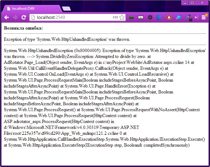Click the text 'App_Web_mdmpc121.2.cs:line 0'
210x167 pixels.
point(91,133)
